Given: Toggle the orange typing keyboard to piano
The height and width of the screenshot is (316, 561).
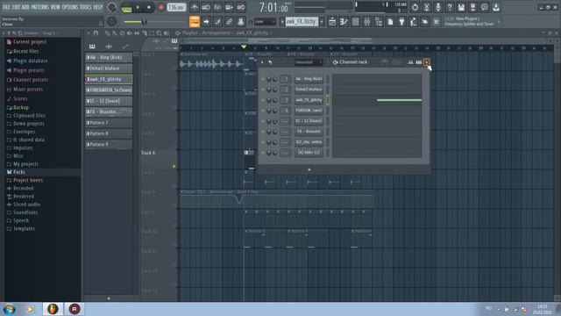Looking at the screenshot, I should coord(195,21).
